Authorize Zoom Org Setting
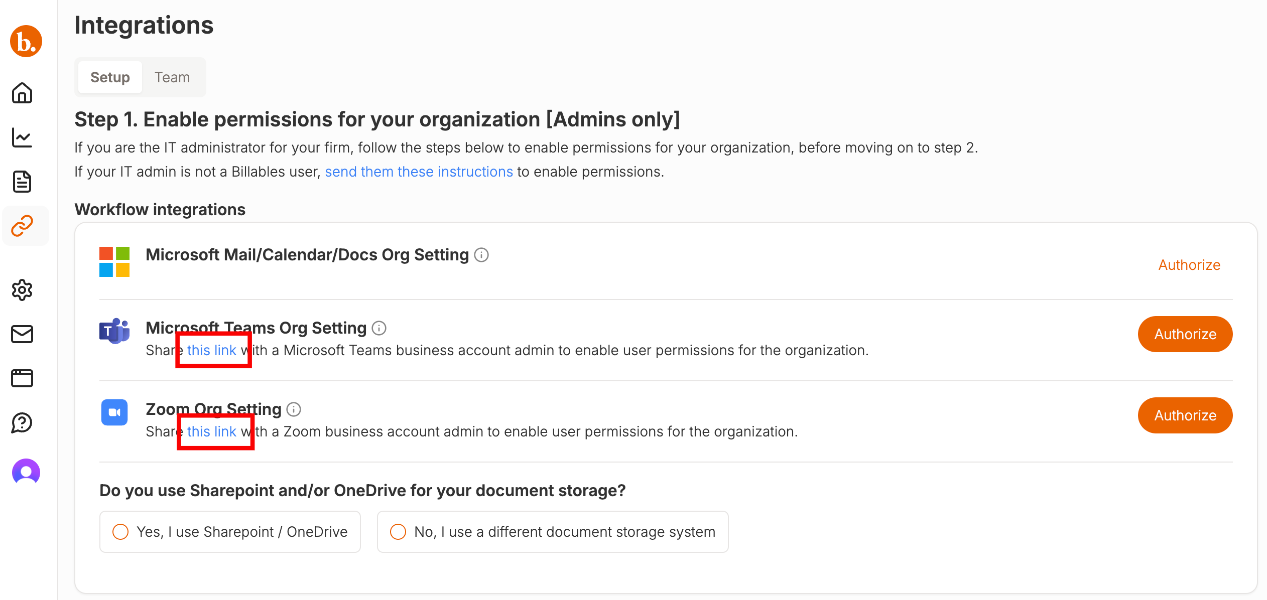Screen dimensions: 1267x600 pos(1185,415)
